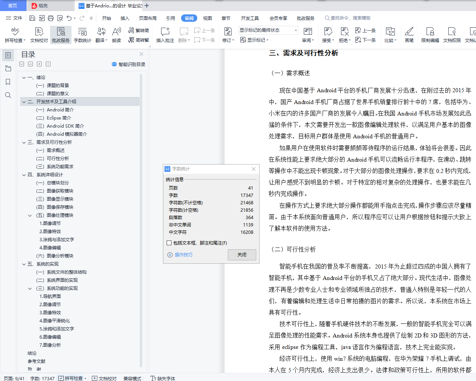
Task: Start 朗读 read aloud
Action: tap(117, 35)
